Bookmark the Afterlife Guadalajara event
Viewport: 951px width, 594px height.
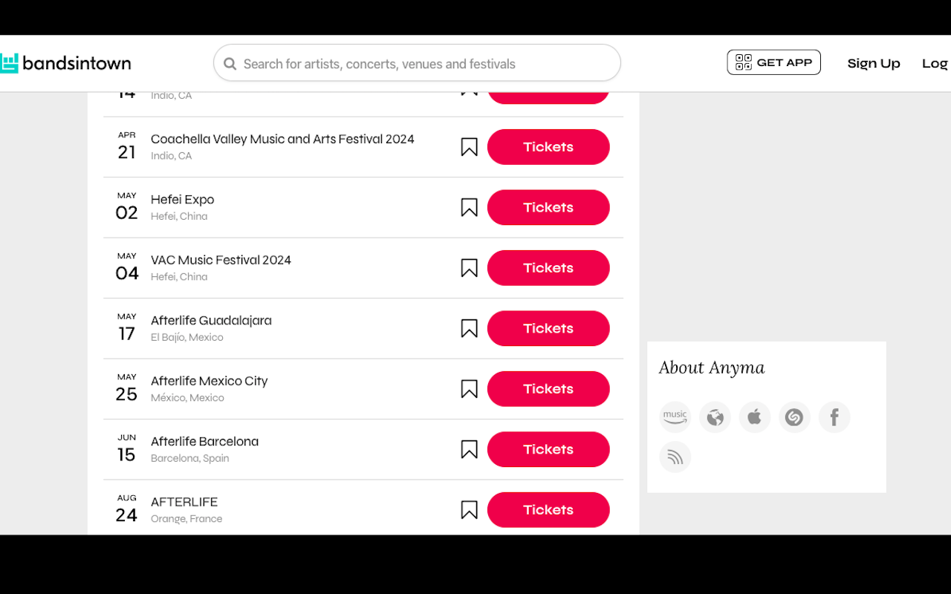(x=469, y=328)
